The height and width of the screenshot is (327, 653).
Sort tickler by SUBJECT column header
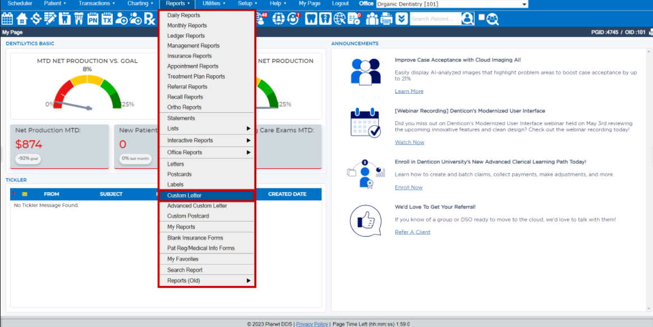click(111, 194)
